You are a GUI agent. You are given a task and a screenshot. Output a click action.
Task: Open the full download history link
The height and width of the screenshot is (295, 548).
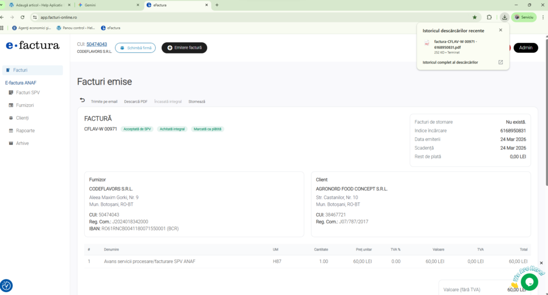click(450, 62)
